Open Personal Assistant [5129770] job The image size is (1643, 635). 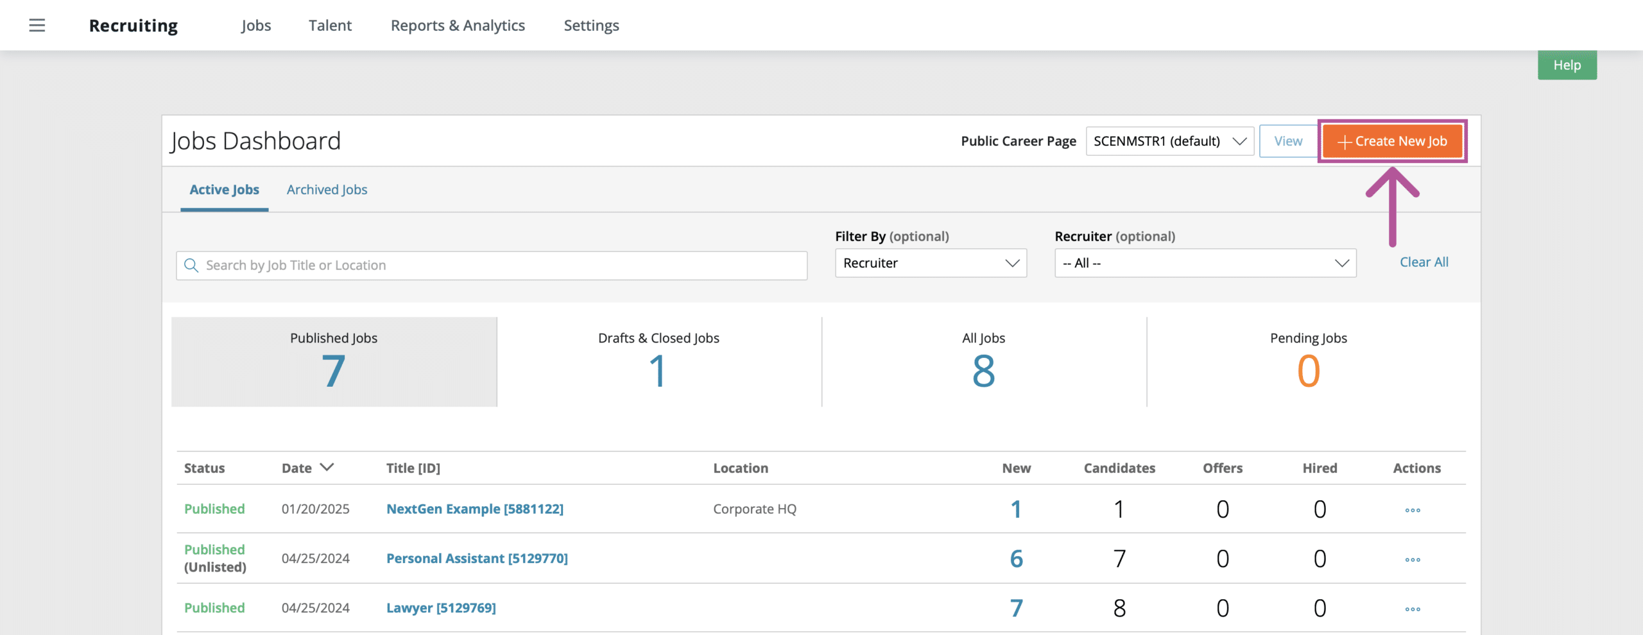tap(477, 559)
